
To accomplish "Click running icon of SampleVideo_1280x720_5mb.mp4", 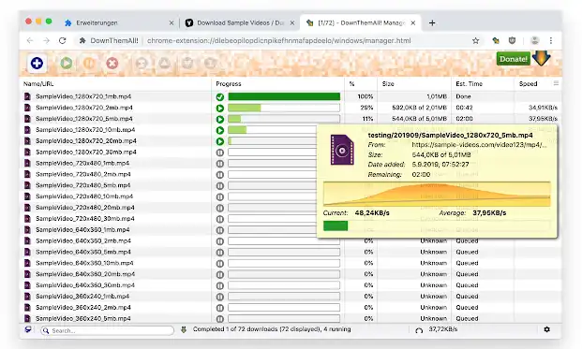I will 219,120.
